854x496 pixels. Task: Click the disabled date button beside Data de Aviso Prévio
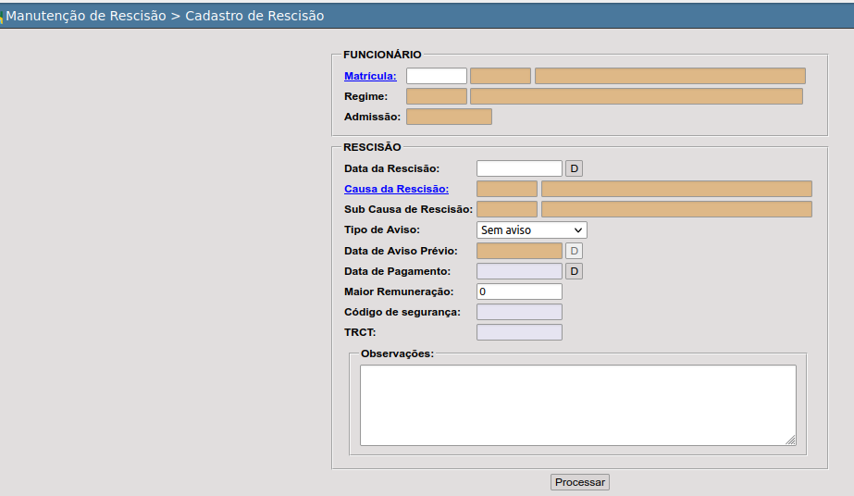coord(574,251)
